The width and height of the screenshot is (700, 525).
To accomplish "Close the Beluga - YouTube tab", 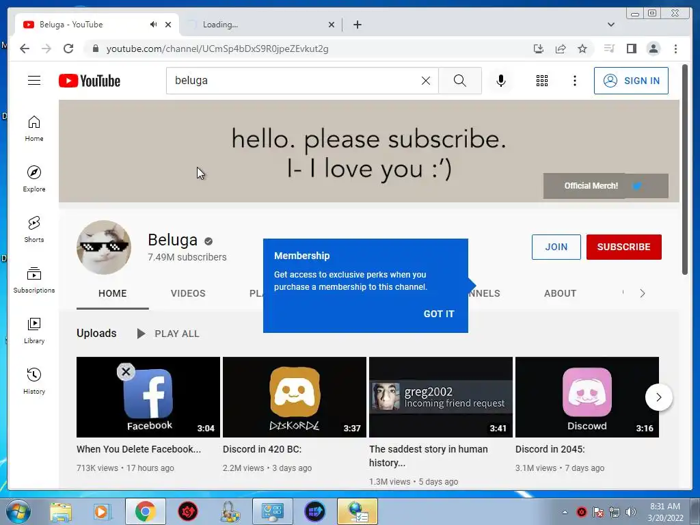I will (x=168, y=25).
